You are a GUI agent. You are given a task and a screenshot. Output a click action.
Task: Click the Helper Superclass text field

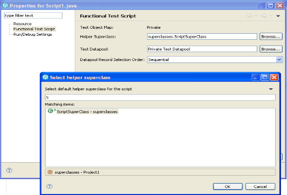click(x=202, y=37)
